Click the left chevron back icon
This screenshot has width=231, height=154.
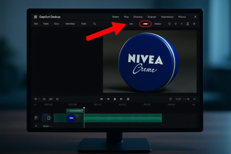(x=182, y=23)
